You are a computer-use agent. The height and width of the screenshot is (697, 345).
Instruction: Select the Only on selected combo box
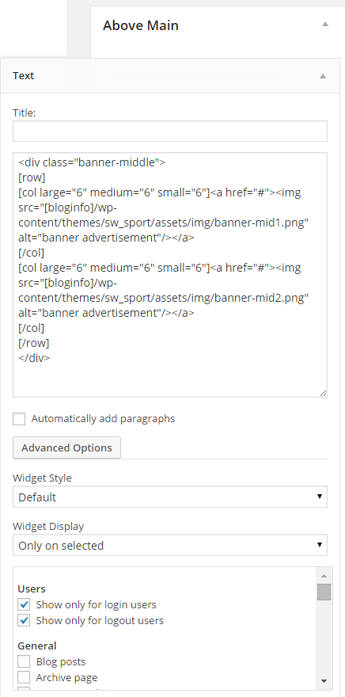(170, 545)
